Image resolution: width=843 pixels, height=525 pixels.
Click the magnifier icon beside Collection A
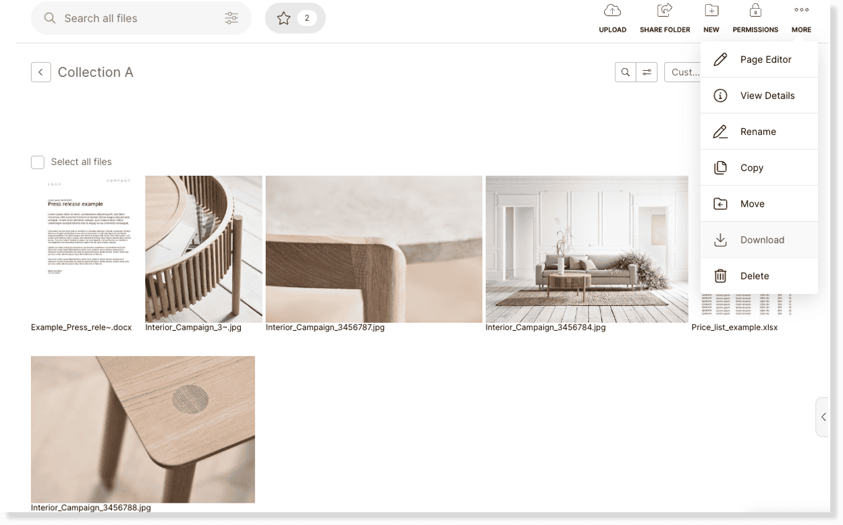pos(626,71)
